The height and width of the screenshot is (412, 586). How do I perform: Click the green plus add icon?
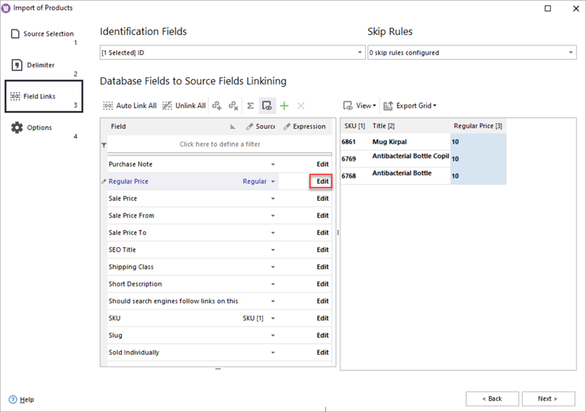tap(284, 105)
